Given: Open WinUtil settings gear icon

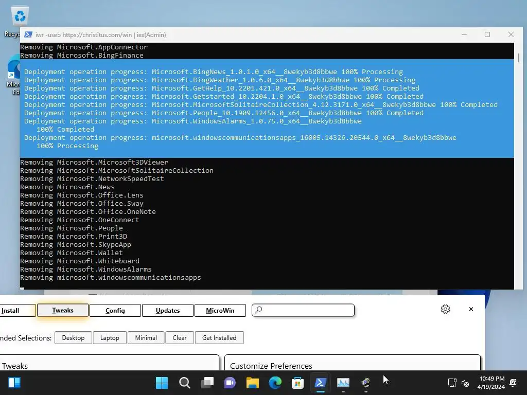Looking at the screenshot, I should coord(445,309).
